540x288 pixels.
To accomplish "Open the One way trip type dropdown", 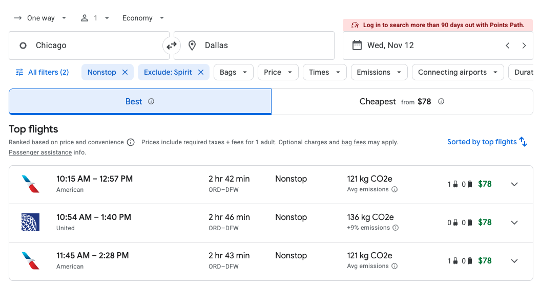I will [x=40, y=18].
